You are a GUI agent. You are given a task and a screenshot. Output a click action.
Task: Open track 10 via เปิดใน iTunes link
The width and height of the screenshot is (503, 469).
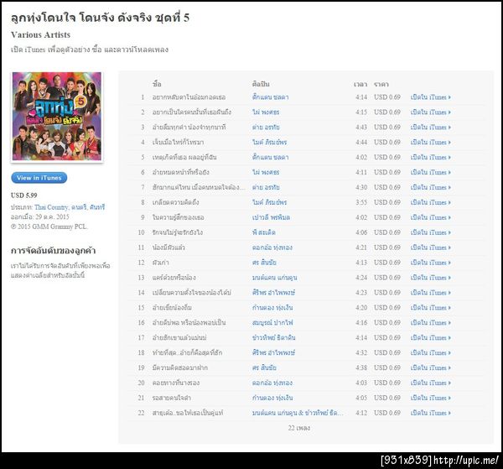(431, 232)
